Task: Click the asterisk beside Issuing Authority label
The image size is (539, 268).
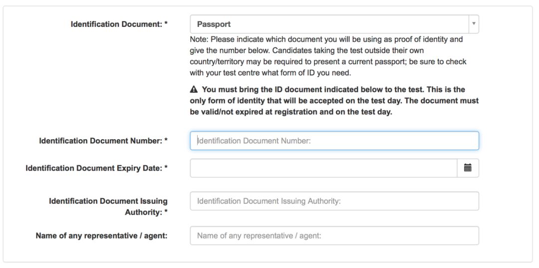Action: point(166,212)
